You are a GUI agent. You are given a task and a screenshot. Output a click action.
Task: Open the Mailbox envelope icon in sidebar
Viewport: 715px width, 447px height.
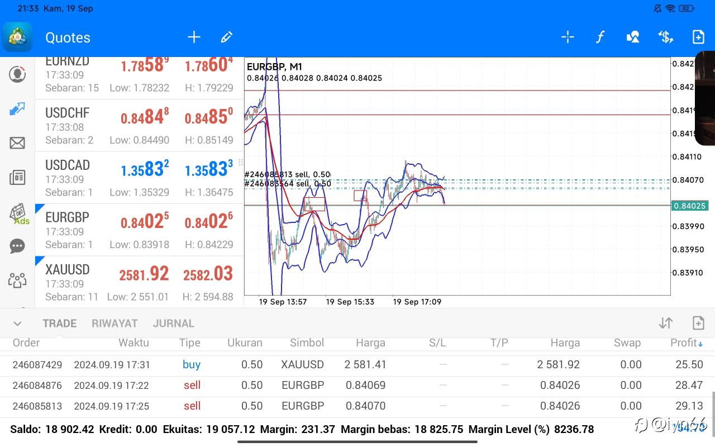pyautogui.click(x=17, y=143)
